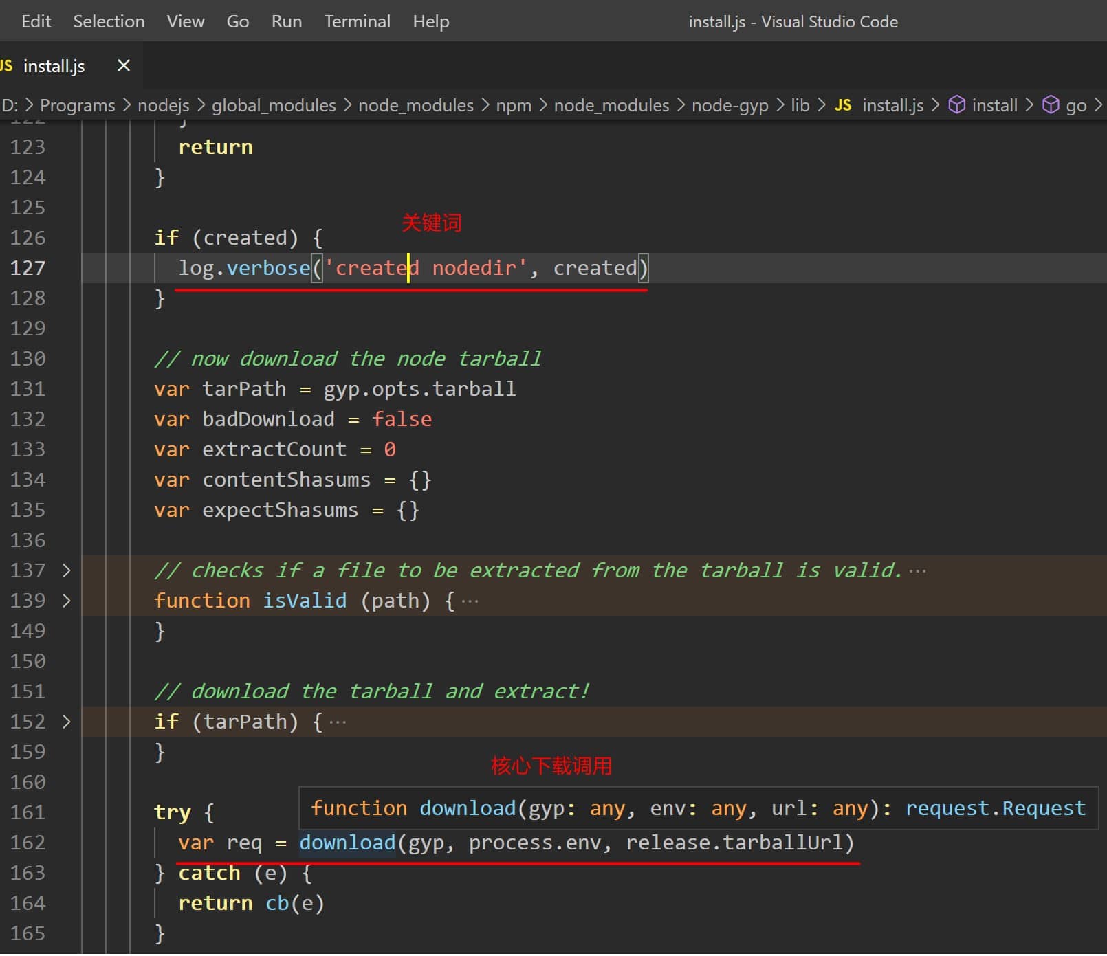The height and width of the screenshot is (956, 1107).
Task: Click the lib breadcrumb segment
Action: 800,105
